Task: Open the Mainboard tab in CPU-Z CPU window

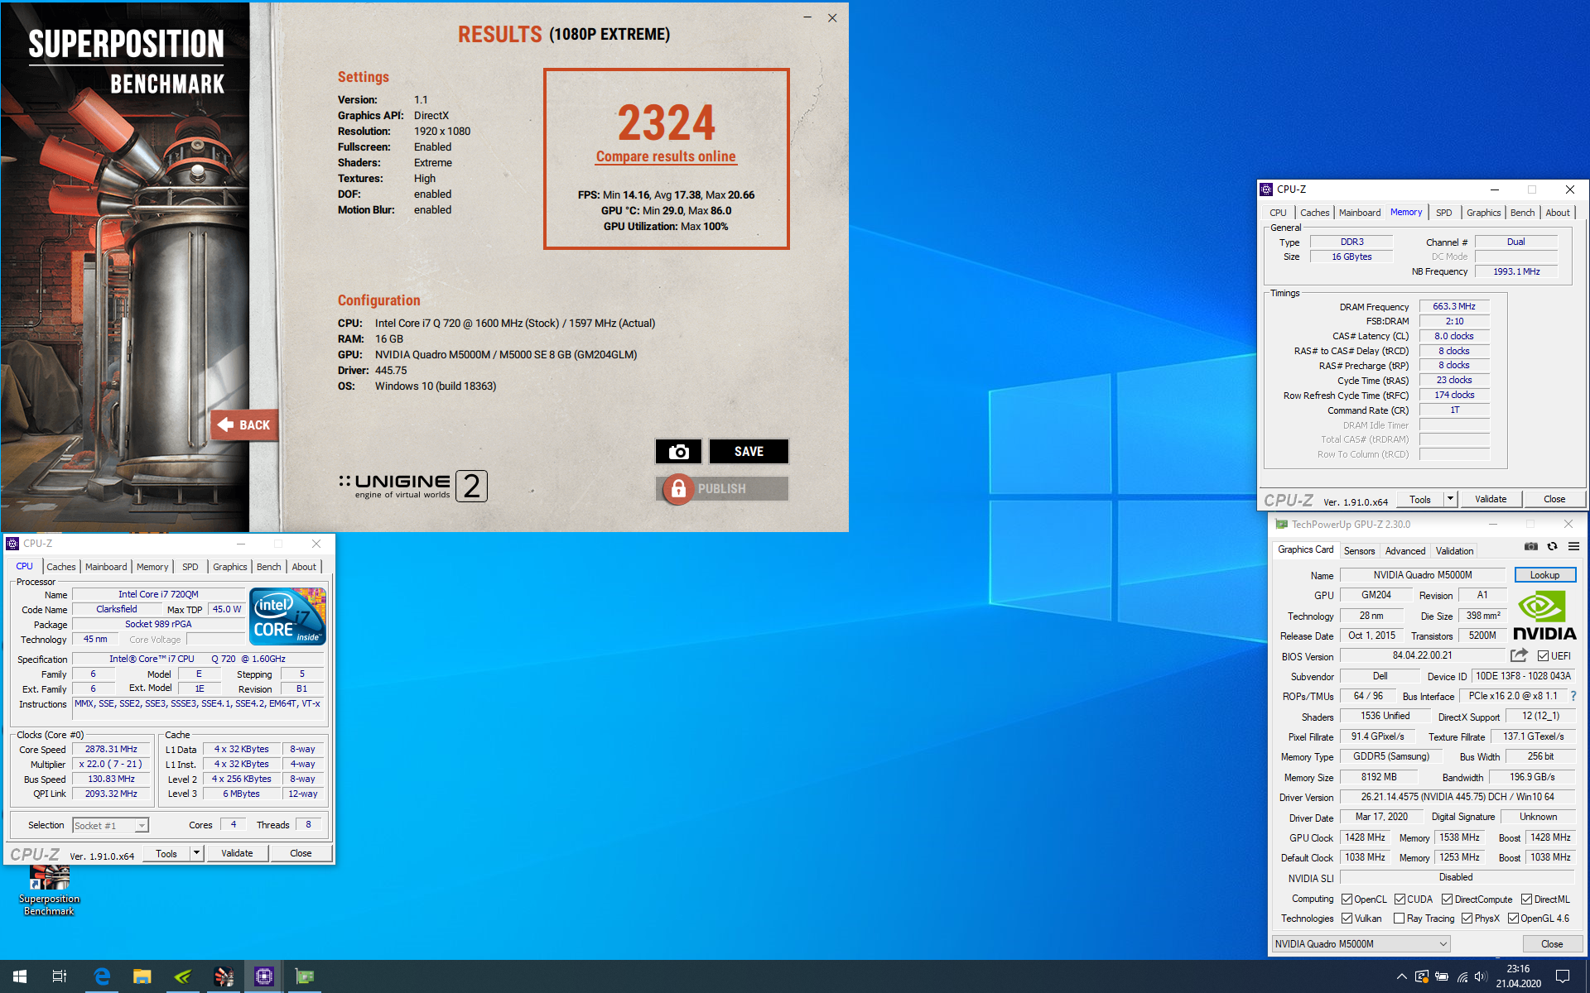Action: click(x=106, y=567)
